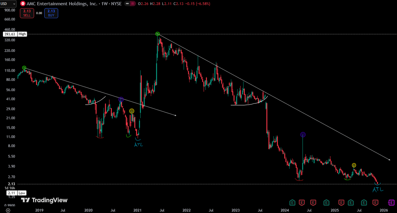
Task: Select the yellow circle drawn in mid-2025
Action: pyautogui.click(x=354, y=165)
